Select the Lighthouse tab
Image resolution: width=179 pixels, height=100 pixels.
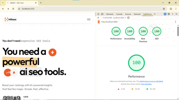[x=147, y=14]
